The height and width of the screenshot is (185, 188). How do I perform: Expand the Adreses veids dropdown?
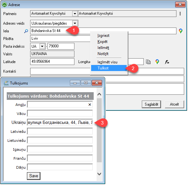[x=75, y=23]
